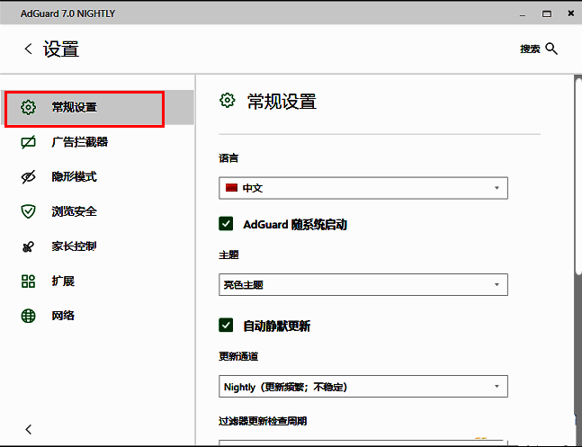Switch to the 浏览安全 settings section
The image size is (582, 447).
click(x=74, y=211)
